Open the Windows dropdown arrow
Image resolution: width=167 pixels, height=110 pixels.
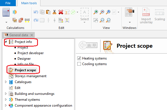point(130,22)
